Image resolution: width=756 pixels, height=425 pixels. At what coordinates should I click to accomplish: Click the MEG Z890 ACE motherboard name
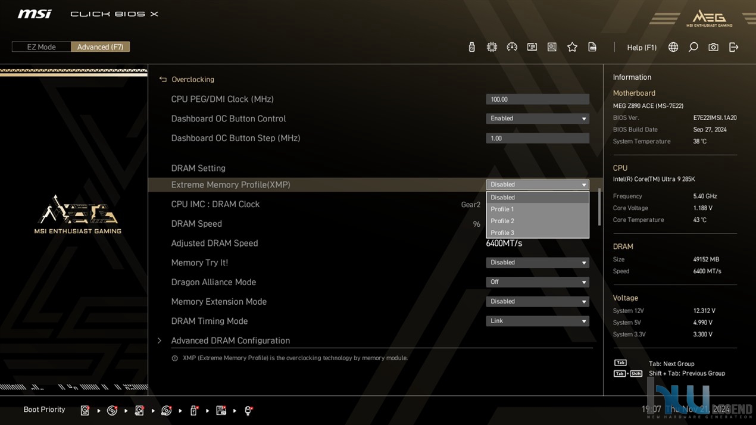click(x=648, y=106)
